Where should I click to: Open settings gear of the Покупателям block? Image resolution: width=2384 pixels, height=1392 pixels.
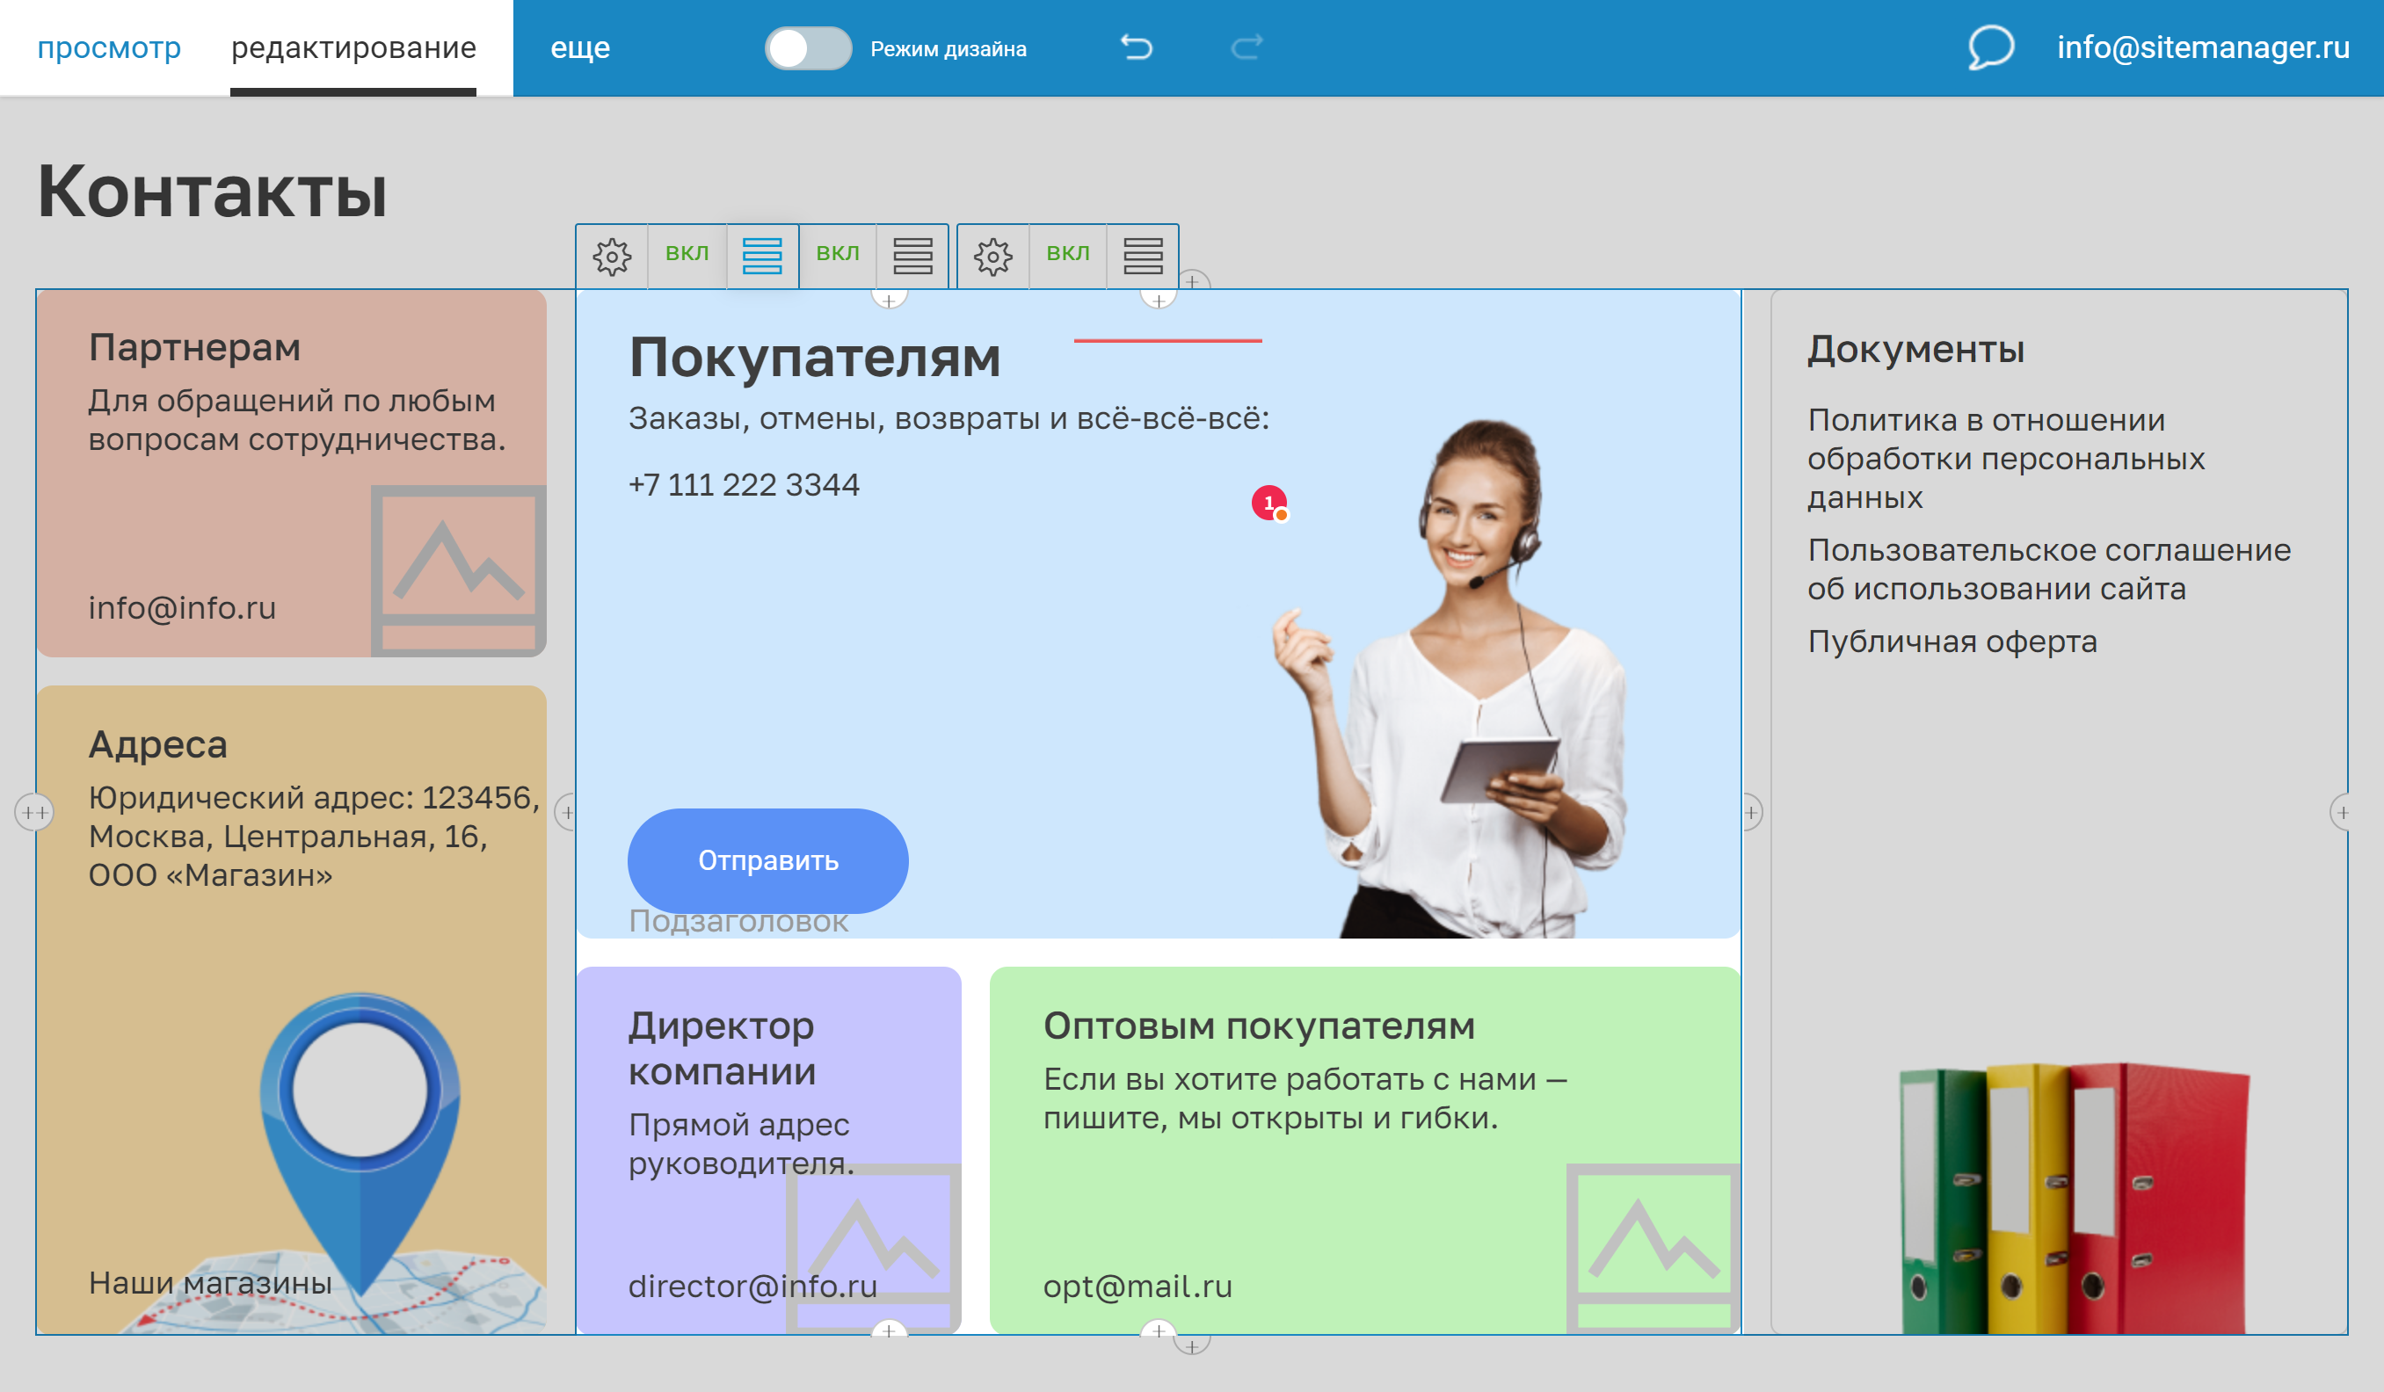[x=613, y=256]
